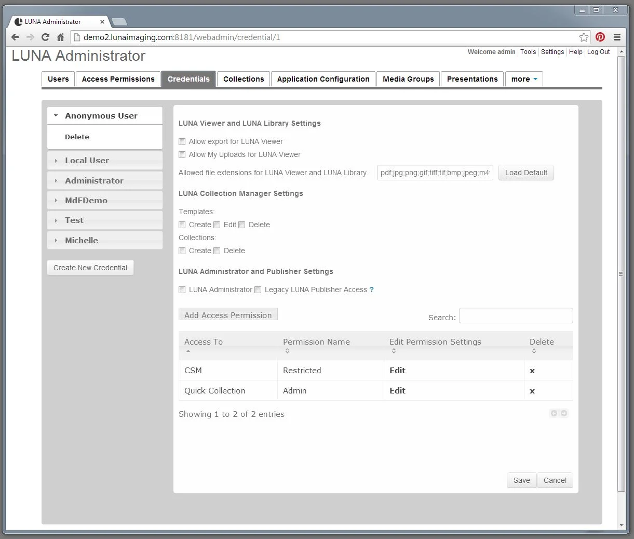Check Templates Edit checkbox
This screenshot has height=539, width=634.
tap(217, 225)
